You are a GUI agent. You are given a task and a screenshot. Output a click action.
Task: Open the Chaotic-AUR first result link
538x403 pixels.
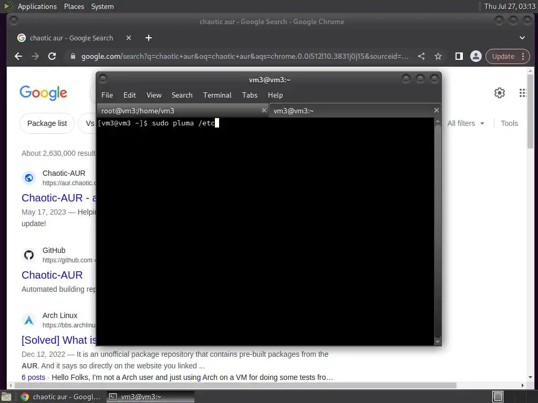[x=58, y=198]
